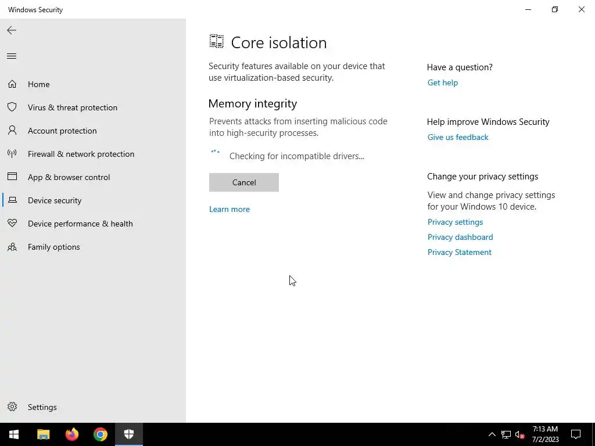The width and height of the screenshot is (595, 446).
Task: Click the Firewall antenna icon
Action: click(x=12, y=153)
